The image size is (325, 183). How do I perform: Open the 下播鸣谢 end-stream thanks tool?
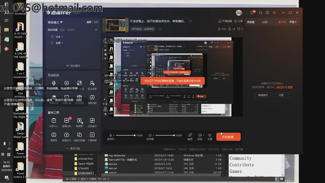coord(92,137)
